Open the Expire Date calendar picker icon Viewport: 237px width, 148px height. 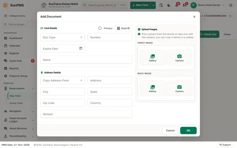click(x=81, y=48)
